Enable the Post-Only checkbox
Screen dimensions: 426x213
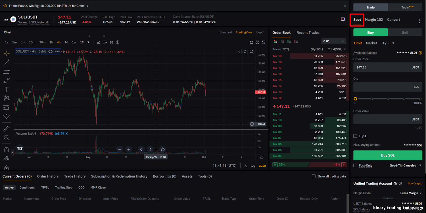(x=355, y=165)
